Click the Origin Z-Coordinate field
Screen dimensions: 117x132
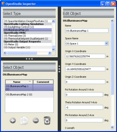85,82
